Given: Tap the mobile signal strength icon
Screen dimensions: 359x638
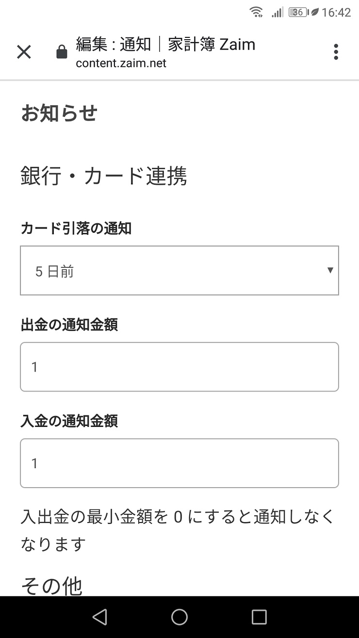Looking at the screenshot, I should [x=277, y=12].
